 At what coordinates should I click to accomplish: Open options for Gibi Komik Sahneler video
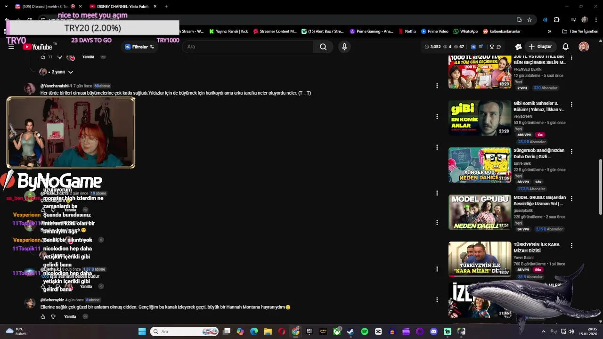571,105
